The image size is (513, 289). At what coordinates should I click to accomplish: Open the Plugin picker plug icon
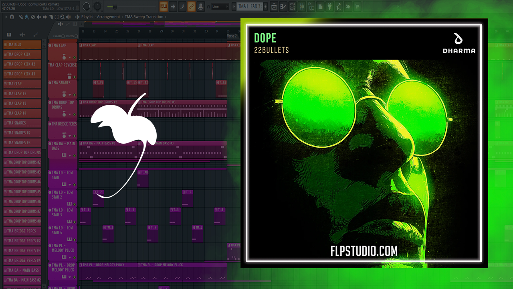[329, 6]
